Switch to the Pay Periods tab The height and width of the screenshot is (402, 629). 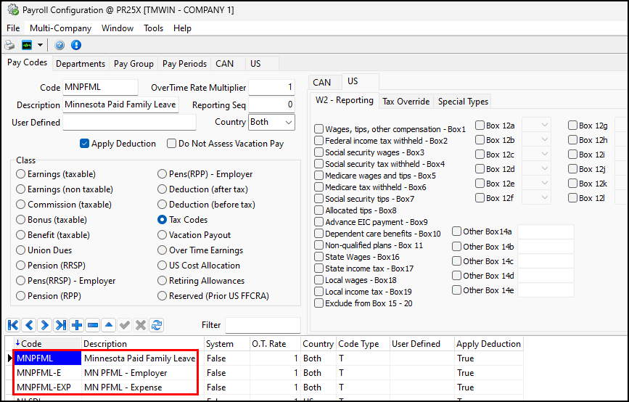click(x=184, y=64)
